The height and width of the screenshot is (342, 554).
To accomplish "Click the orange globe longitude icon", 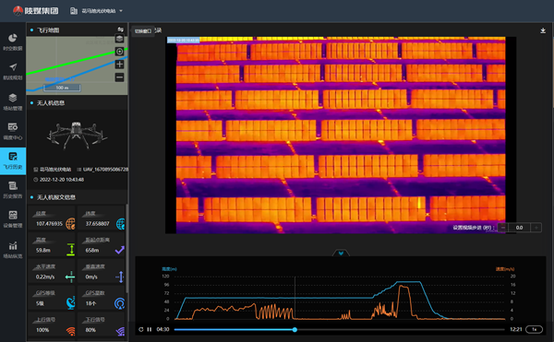I will click(x=70, y=223).
